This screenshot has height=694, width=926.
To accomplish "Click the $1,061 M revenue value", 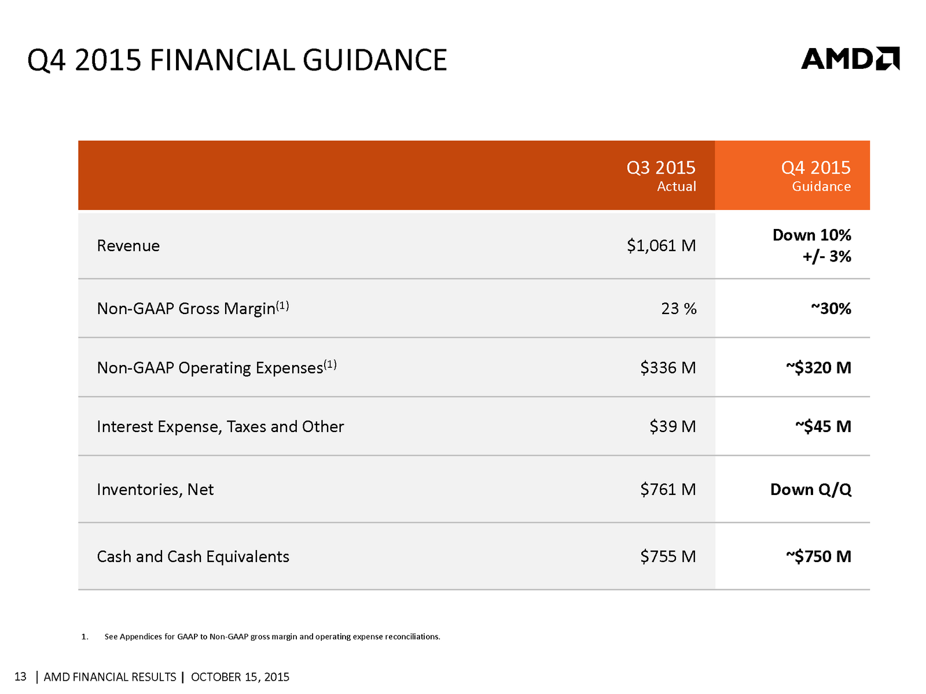I will coord(662,246).
